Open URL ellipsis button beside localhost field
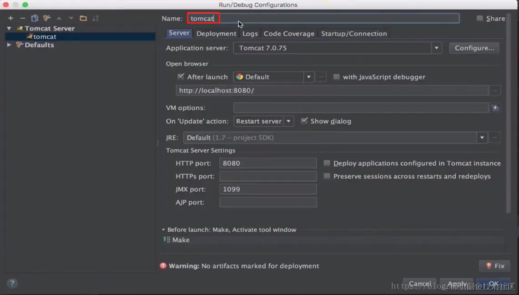The width and height of the screenshot is (519, 295). [x=495, y=91]
